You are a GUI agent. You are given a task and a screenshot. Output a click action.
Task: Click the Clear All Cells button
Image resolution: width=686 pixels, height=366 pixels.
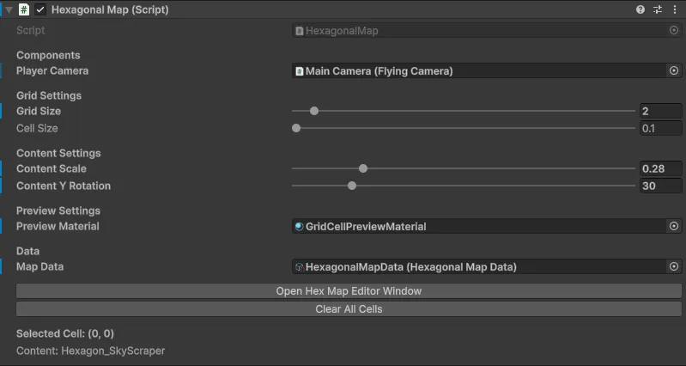[349, 309]
